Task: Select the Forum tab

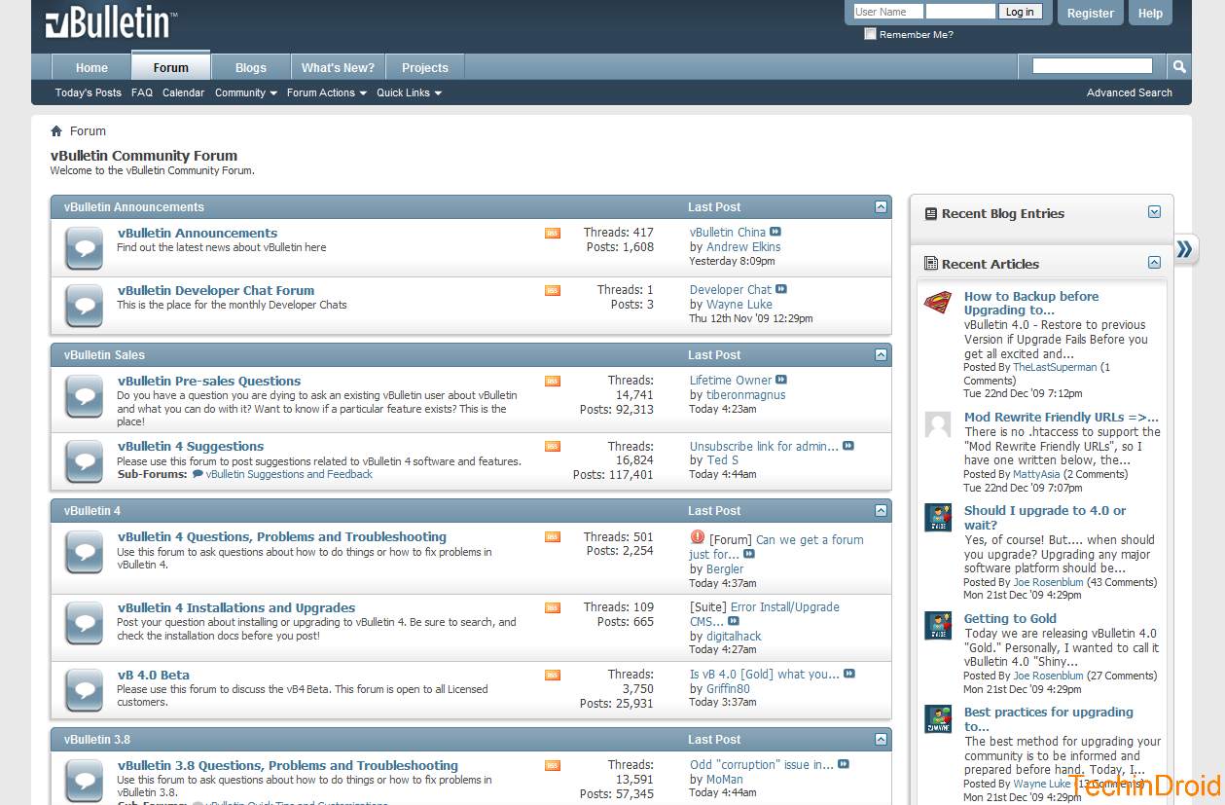Action: tap(170, 66)
